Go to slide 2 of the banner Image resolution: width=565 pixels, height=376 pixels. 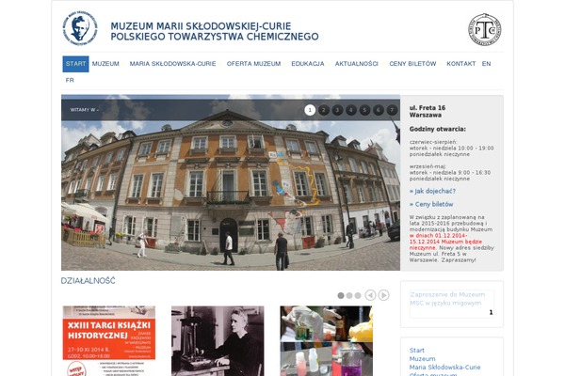coord(324,110)
